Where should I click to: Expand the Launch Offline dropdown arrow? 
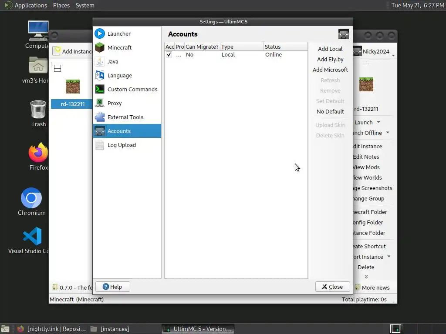387,133
